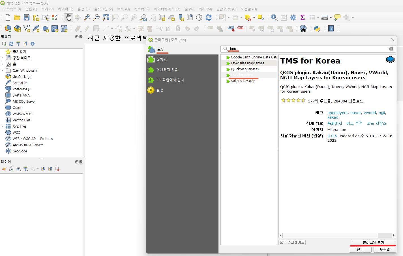Open a project using the folder icon
The width and height of the screenshot is (403, 256).
pos(17,17)
